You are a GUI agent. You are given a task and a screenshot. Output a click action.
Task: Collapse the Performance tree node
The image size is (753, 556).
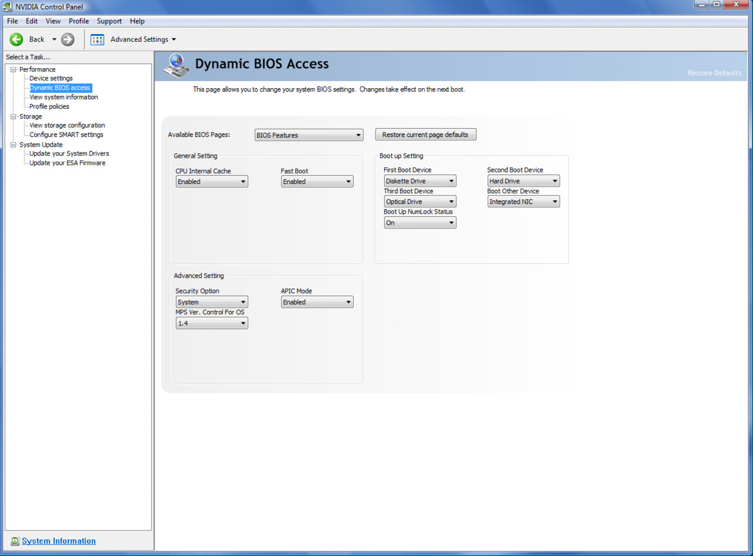pos(14,69)
